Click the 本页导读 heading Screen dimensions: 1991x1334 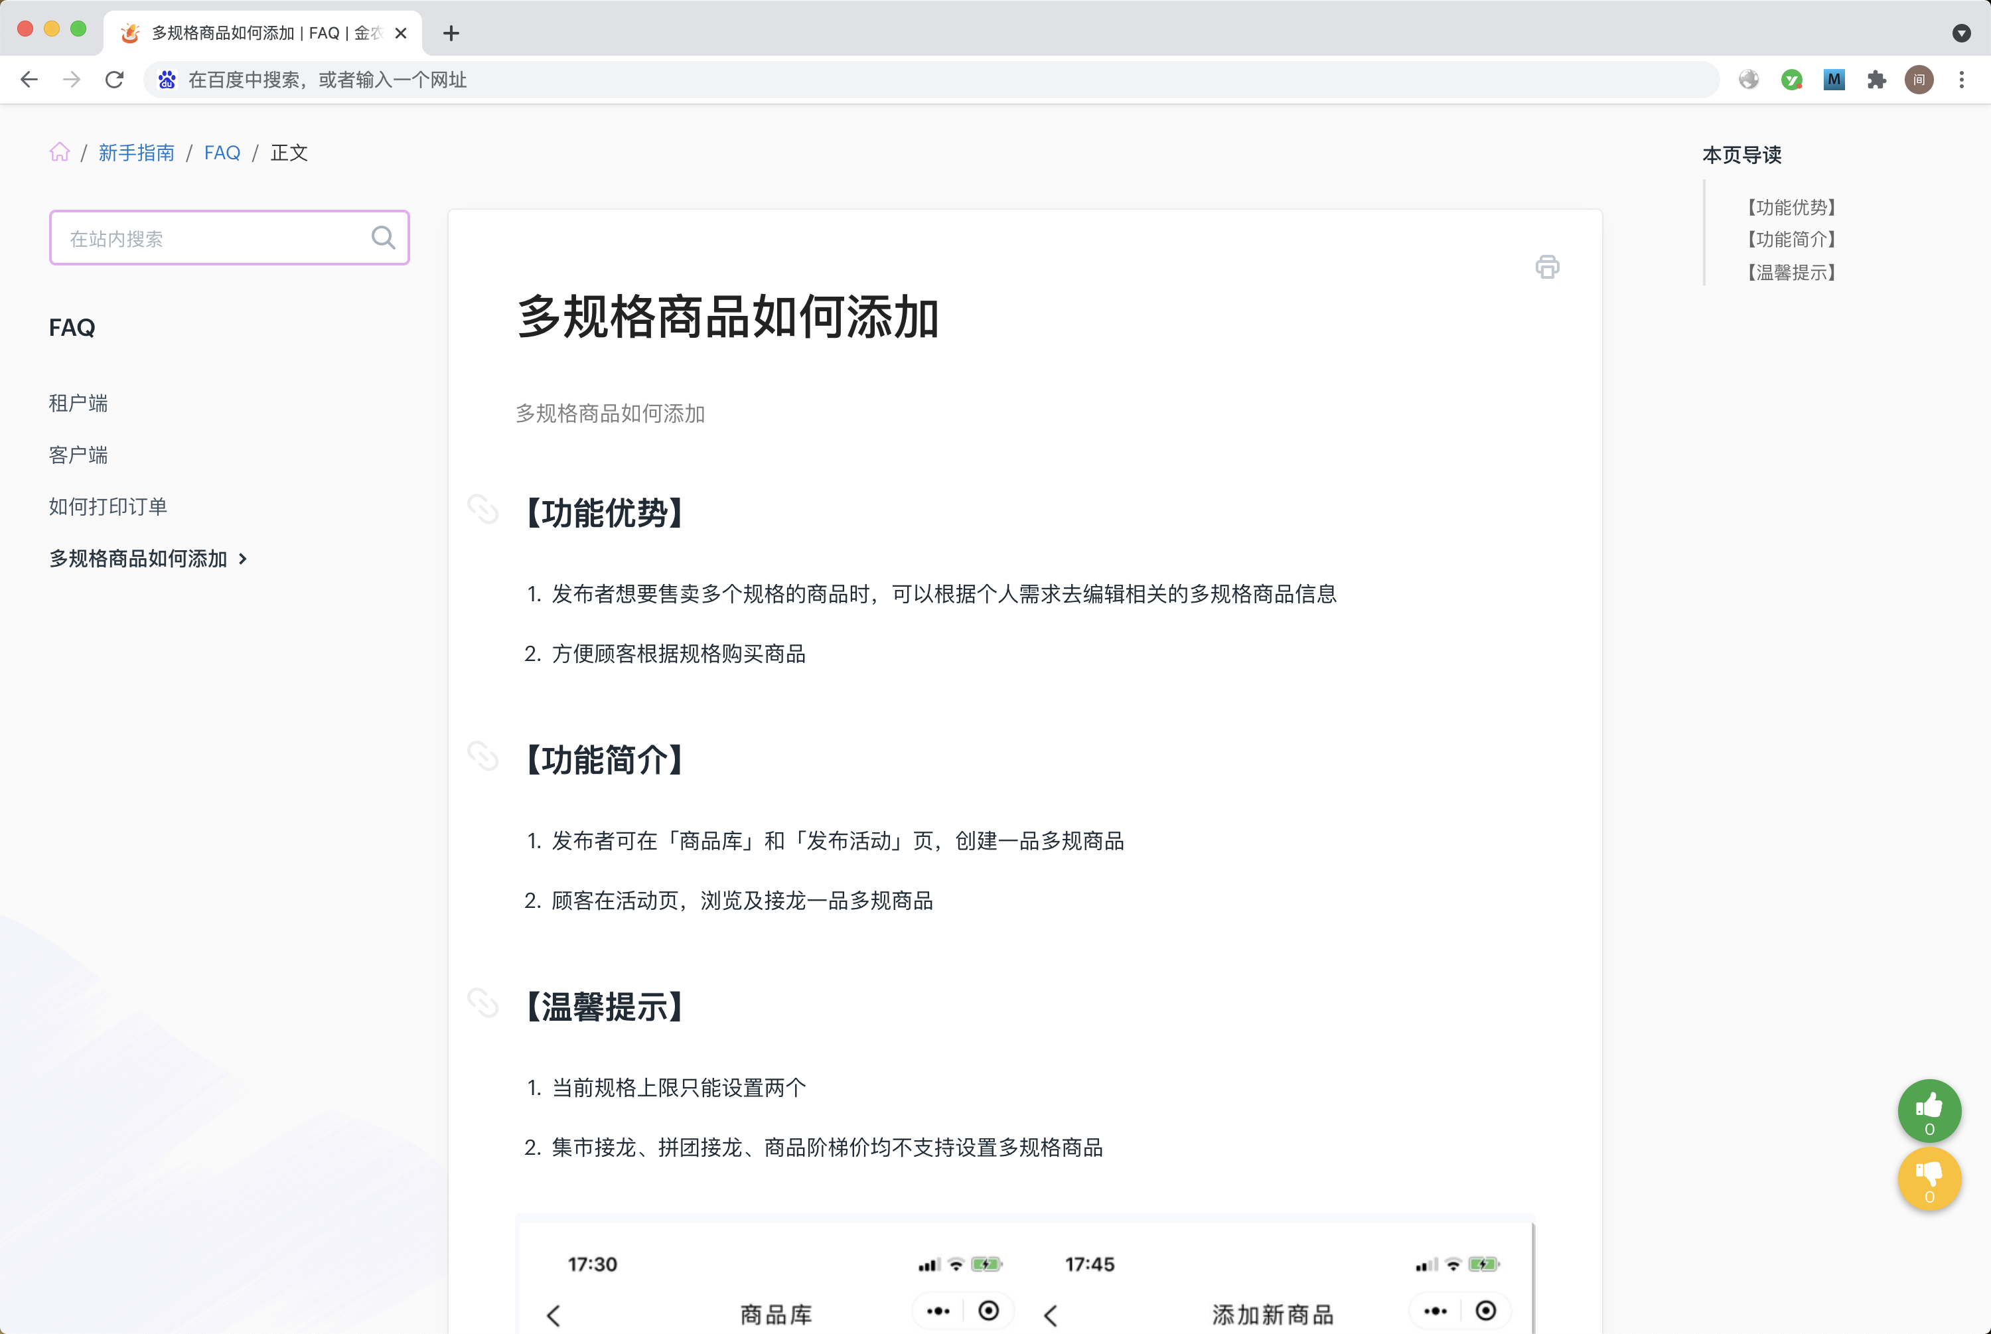point(1742,155)
